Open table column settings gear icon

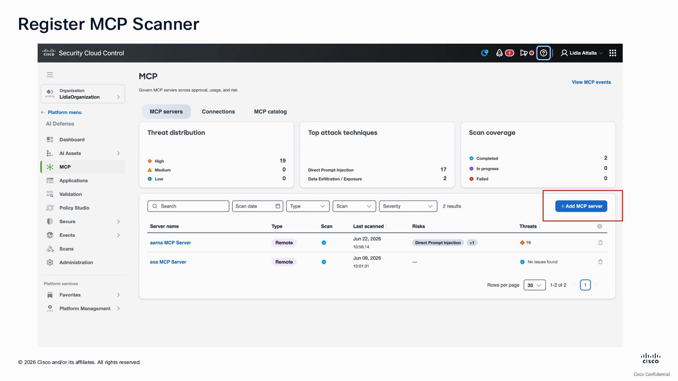point(600,226)
